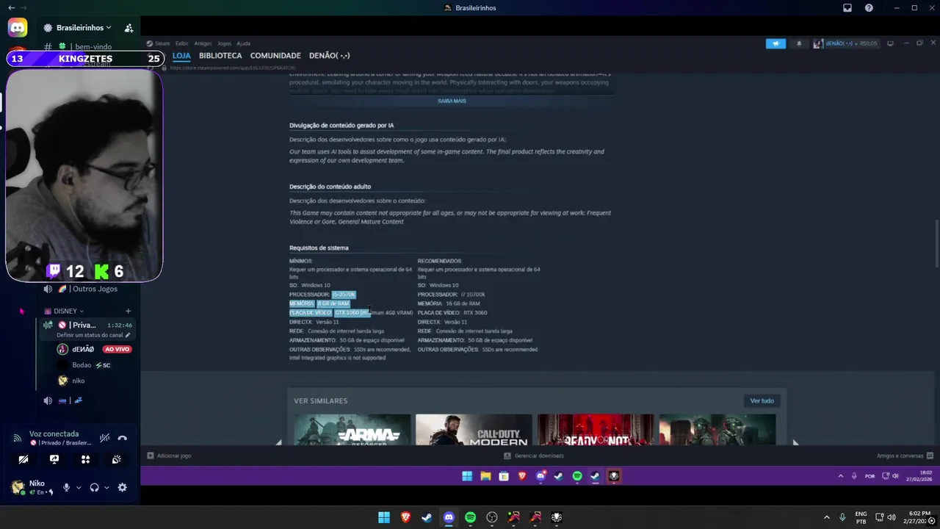This screenshot has height=529, width=940.
Task: Open the Exibir menu in Steam
Action: coord(181,43)
